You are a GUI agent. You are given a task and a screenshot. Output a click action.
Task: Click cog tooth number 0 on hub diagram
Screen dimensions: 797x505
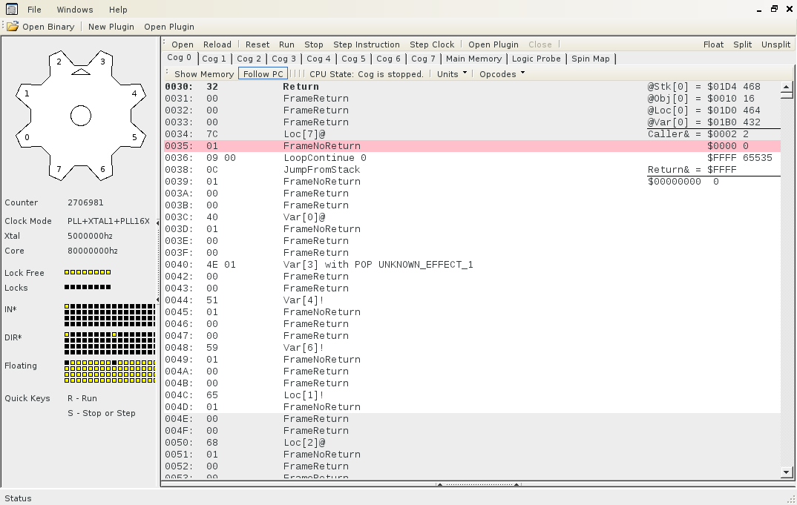(27, 137)
